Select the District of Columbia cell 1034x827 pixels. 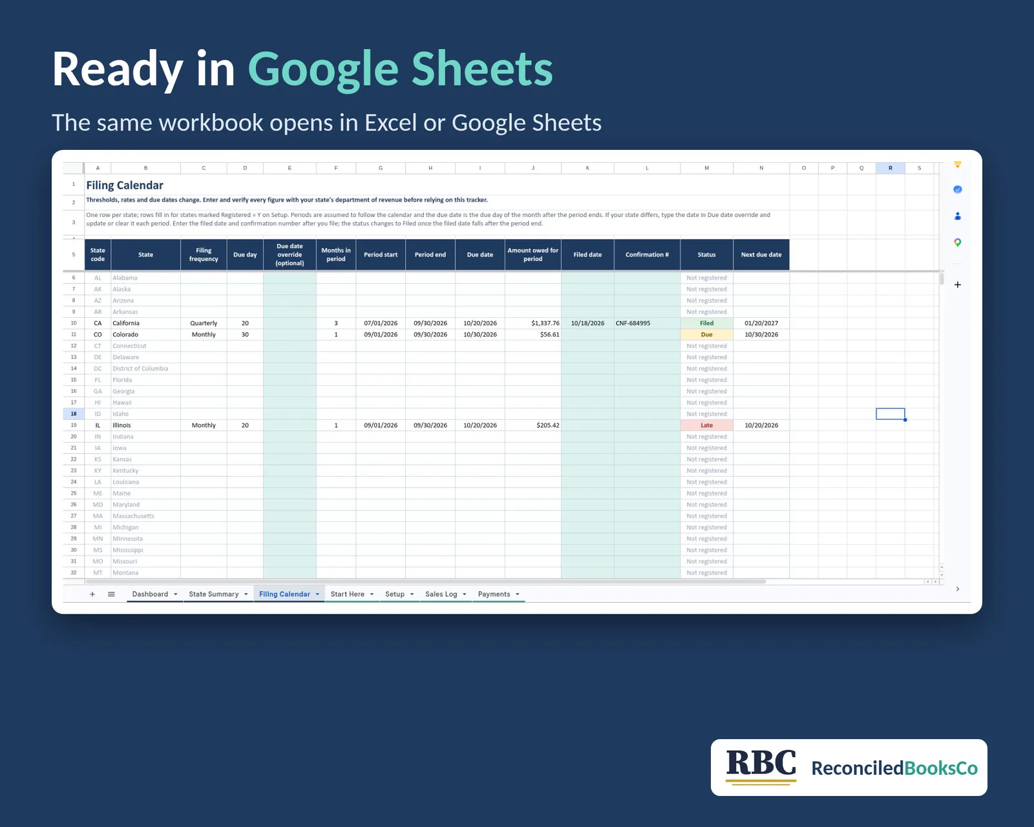pos(145,368)
